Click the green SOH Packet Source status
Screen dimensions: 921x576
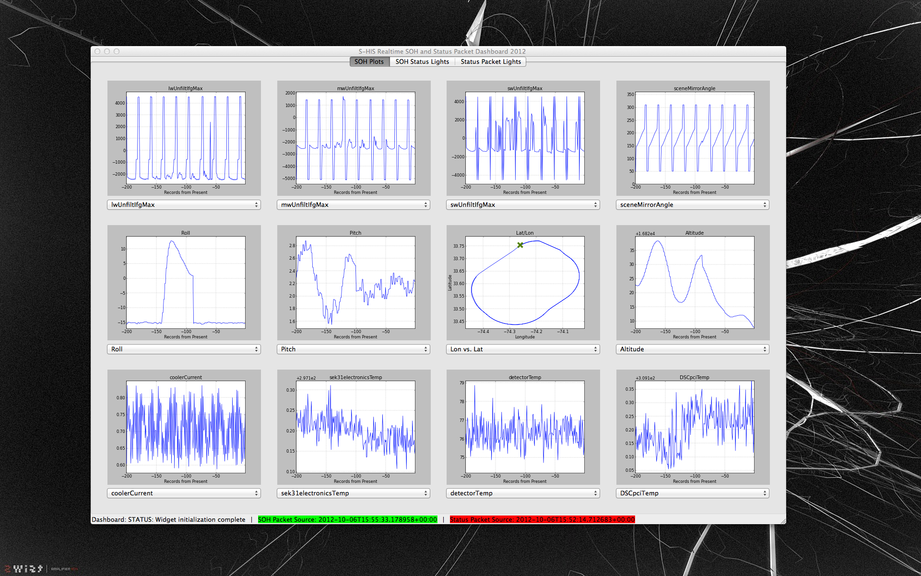(347, 520)
